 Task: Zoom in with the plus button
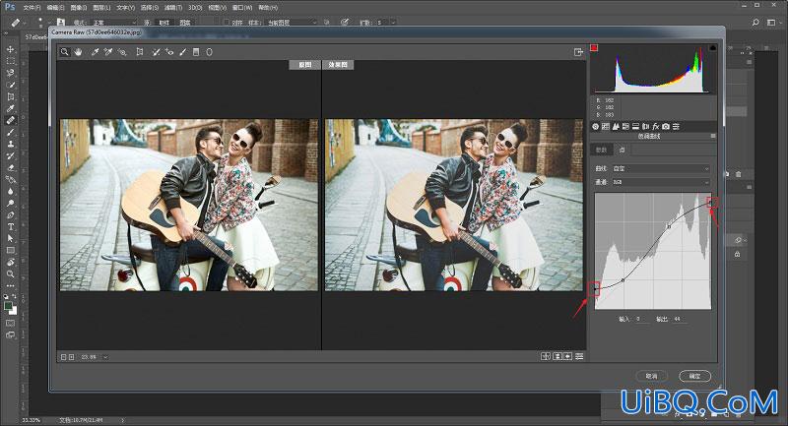click(x=71, y=357)
